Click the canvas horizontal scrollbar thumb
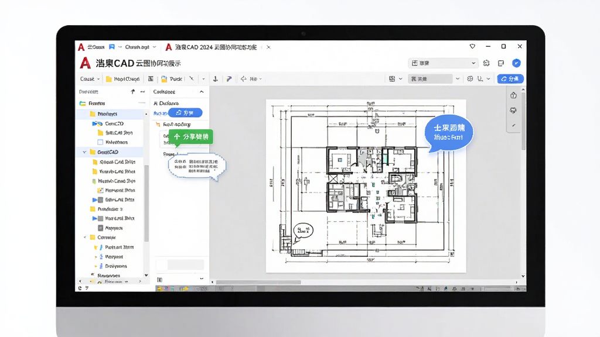Screen dimensions: 600x337 pyautogui.click(x=258, y=283)
